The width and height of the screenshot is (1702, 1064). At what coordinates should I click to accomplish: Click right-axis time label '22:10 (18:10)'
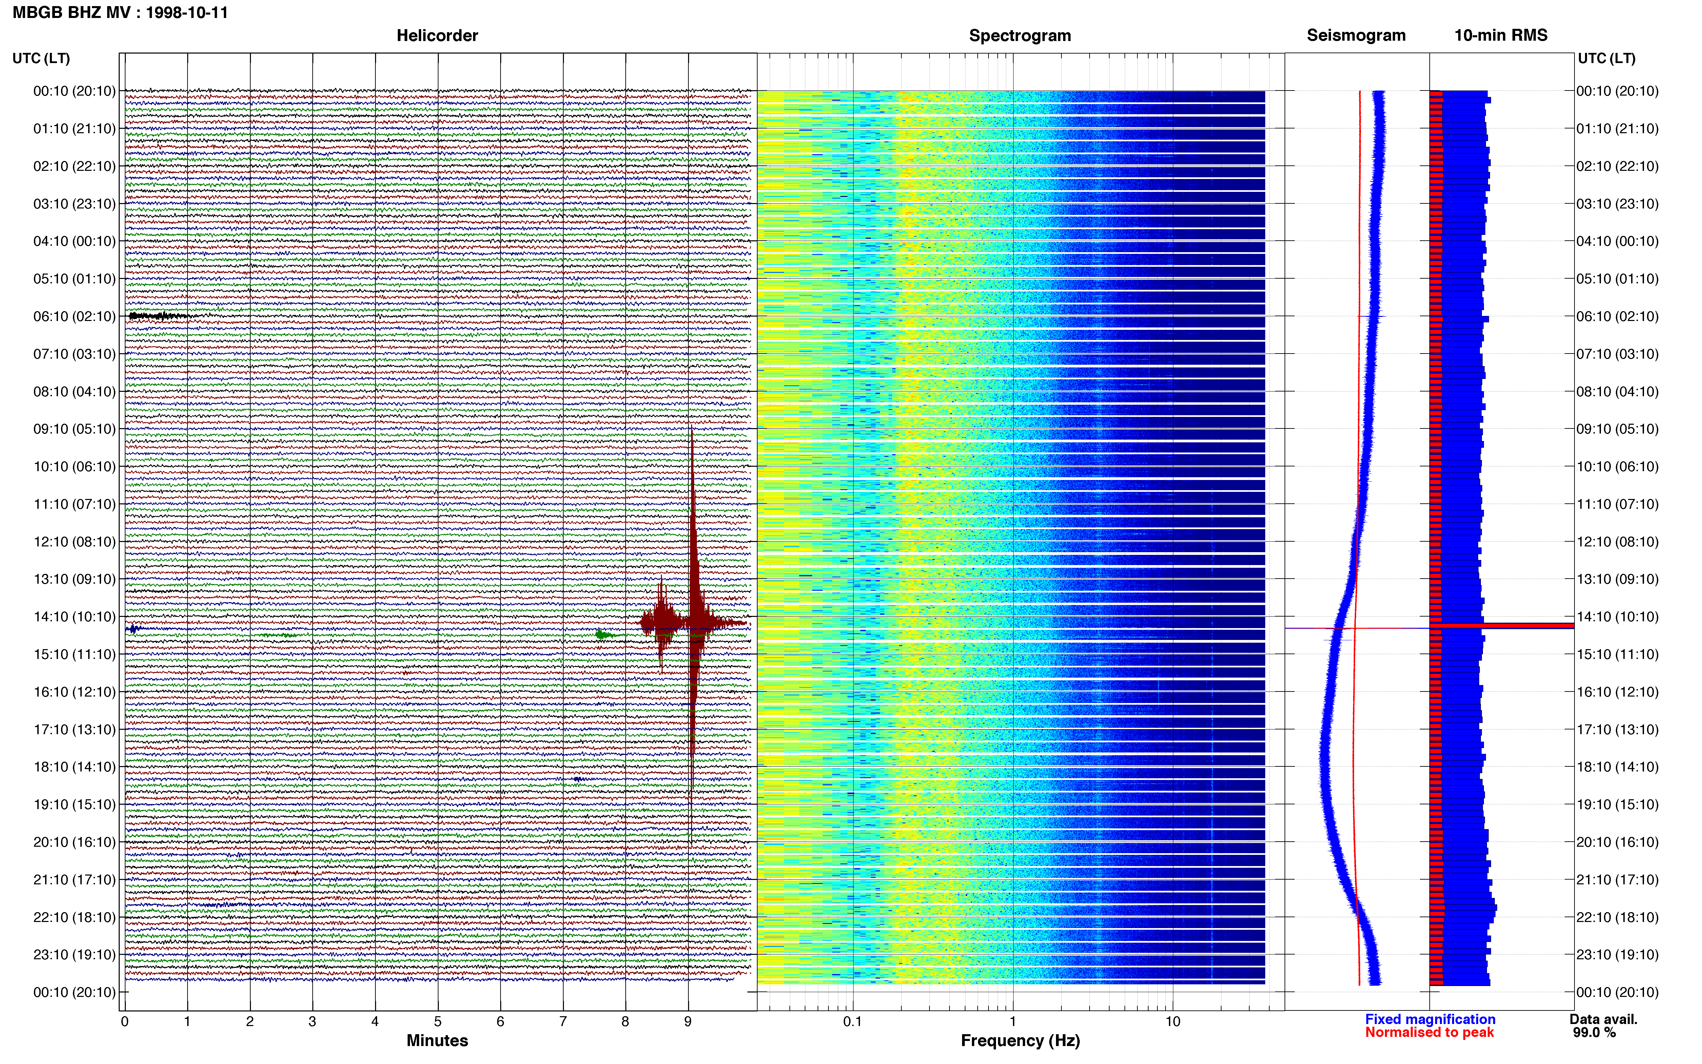[1618, 918]
